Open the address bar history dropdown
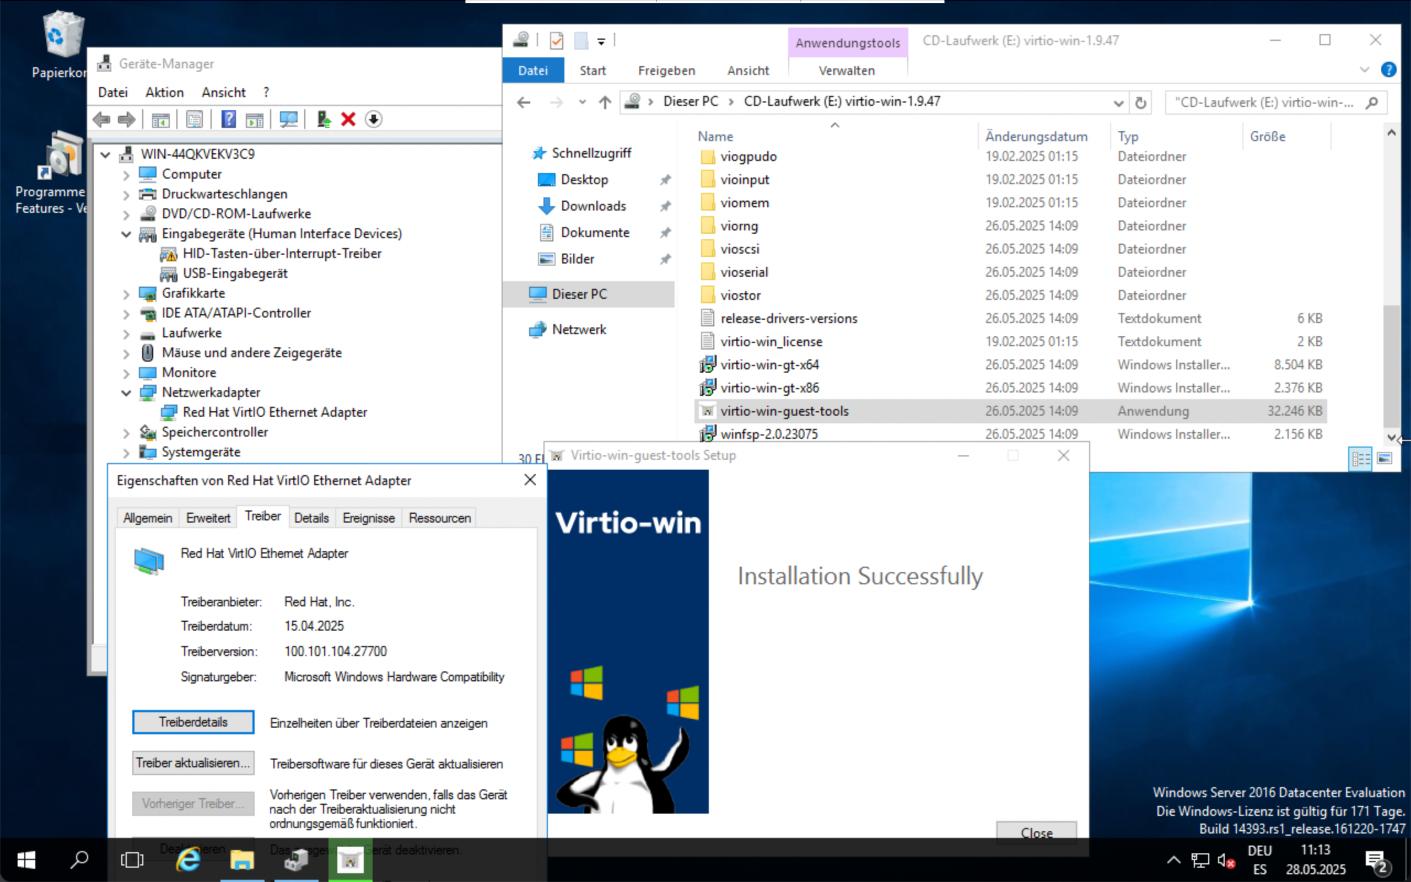 [1118, 103]
